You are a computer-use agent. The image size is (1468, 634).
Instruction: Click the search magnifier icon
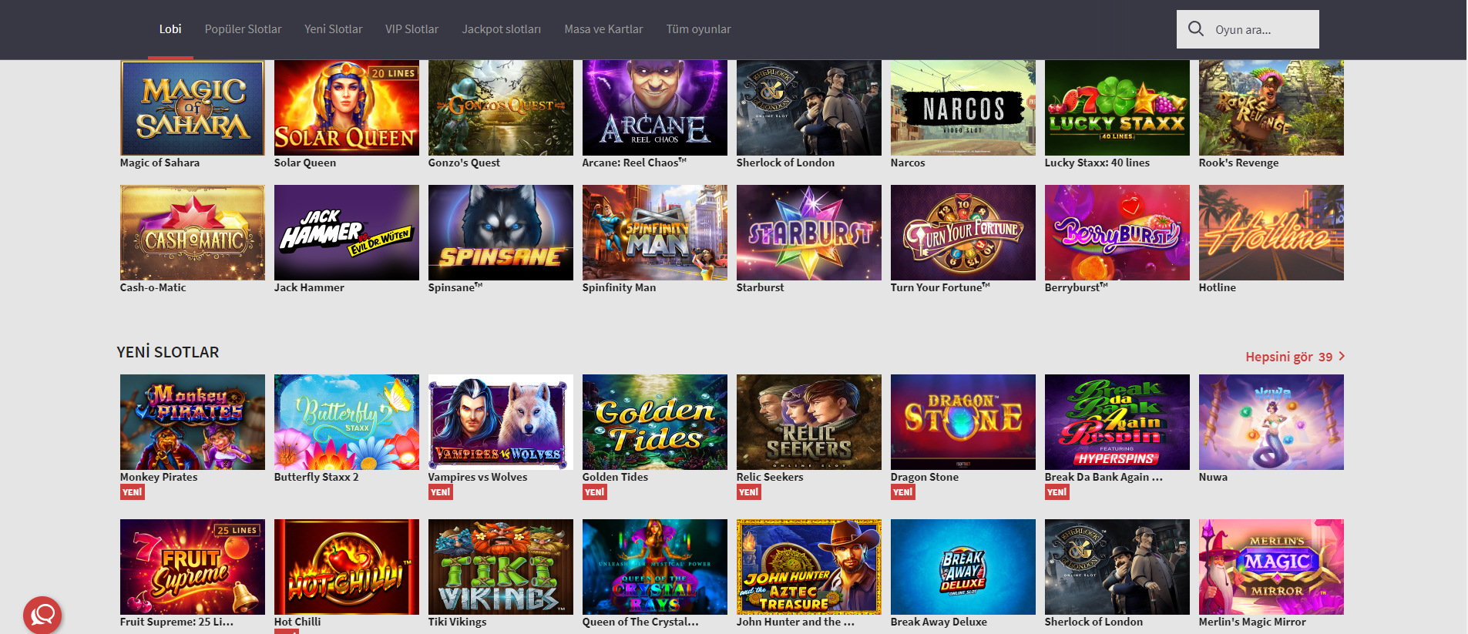point(1196,29)
